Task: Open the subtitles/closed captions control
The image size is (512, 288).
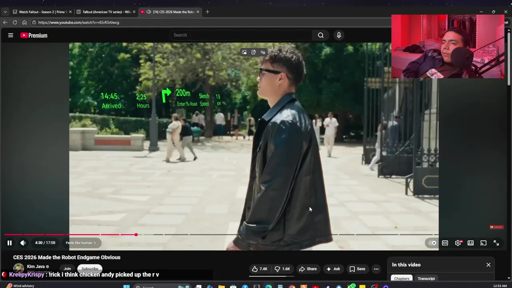Action: (445, 243)
